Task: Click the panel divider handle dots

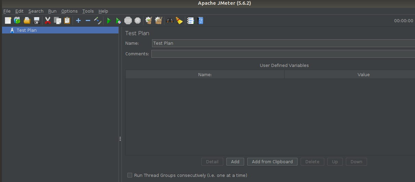Action: [x=120, y=139]
